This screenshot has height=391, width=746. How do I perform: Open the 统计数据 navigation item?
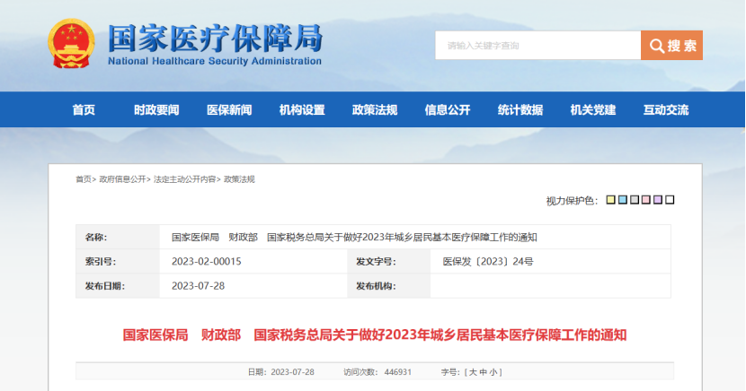[520, 110]
